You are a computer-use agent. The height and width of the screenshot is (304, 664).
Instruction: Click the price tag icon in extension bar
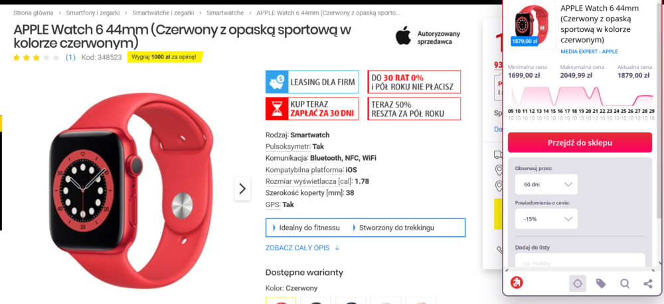click(x=601, y=283)
